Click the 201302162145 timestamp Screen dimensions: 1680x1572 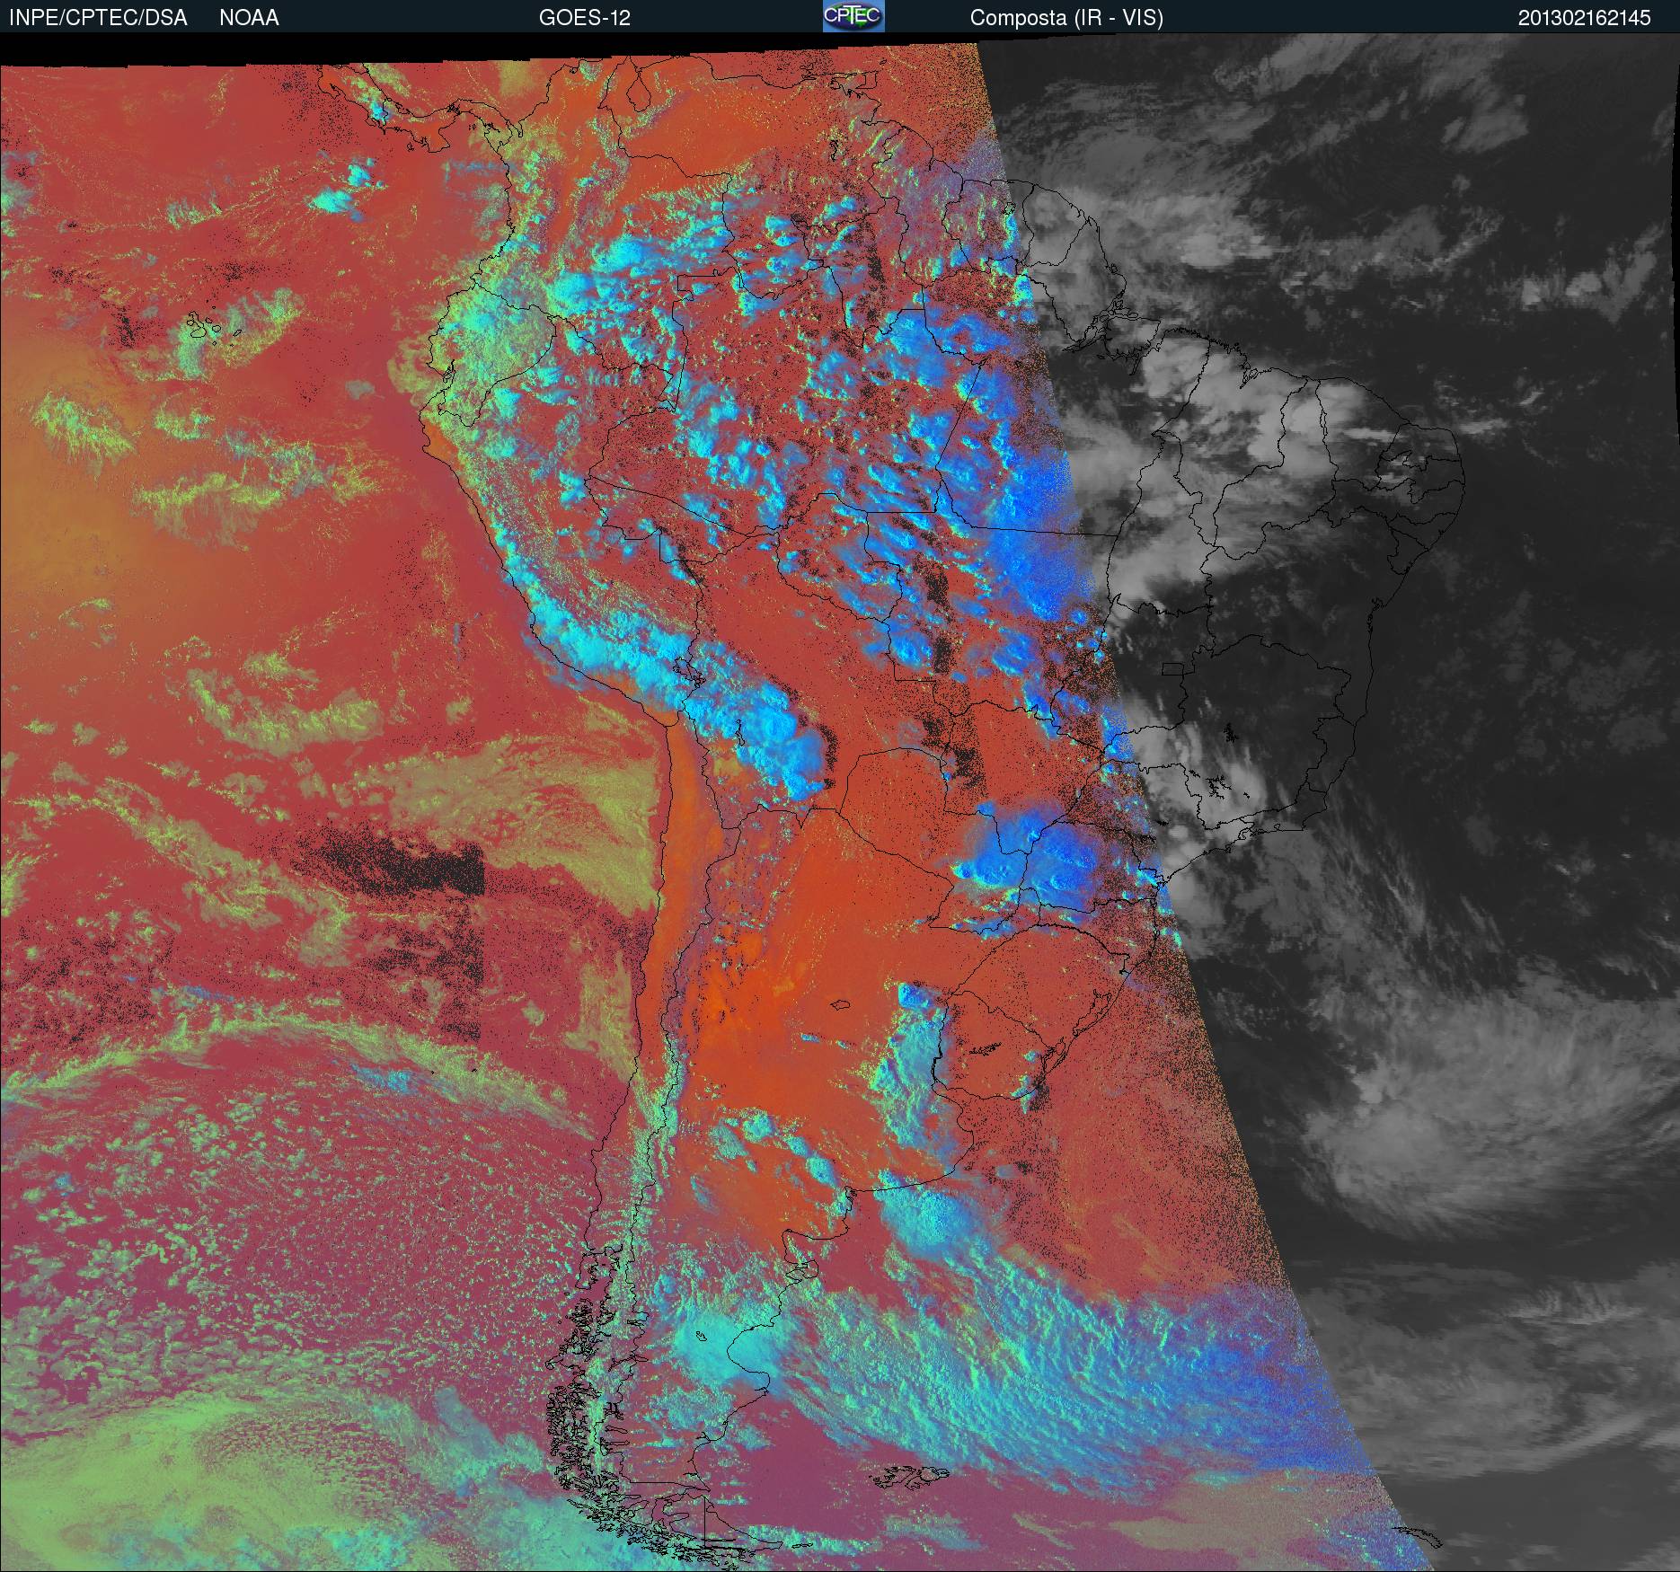click(x=1584, y=18)
